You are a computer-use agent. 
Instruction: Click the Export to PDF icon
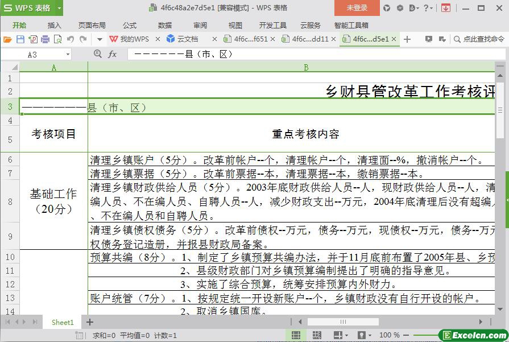[33, 39]
